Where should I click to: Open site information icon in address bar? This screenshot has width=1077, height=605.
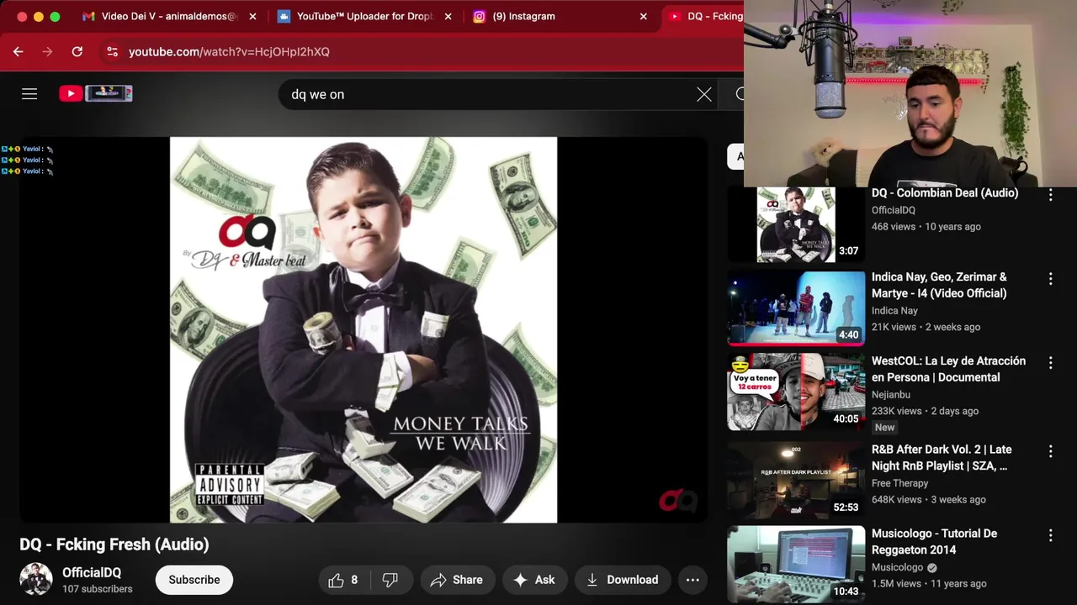[x=112, y=51]
